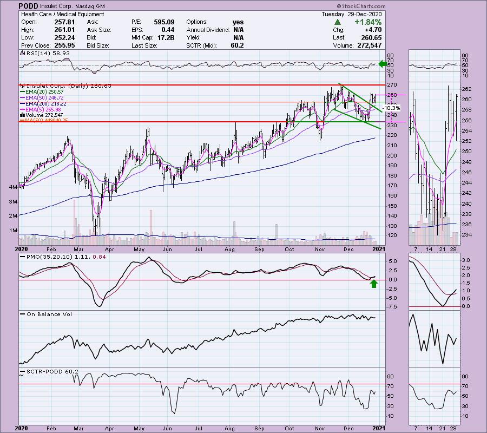Click the Yield label
Viewport: 487px width, 433px height.
coord(193,37)
